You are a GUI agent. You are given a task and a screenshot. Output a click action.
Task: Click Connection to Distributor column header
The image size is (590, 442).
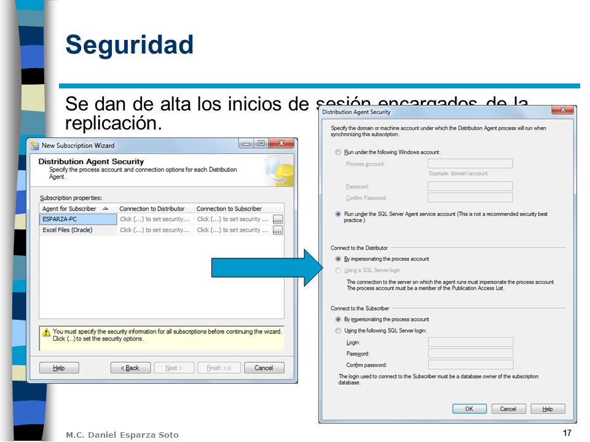155,209
